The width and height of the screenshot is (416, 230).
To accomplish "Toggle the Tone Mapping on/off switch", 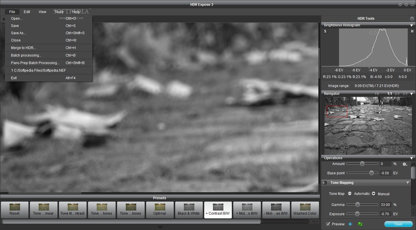I will click(325, 183).
